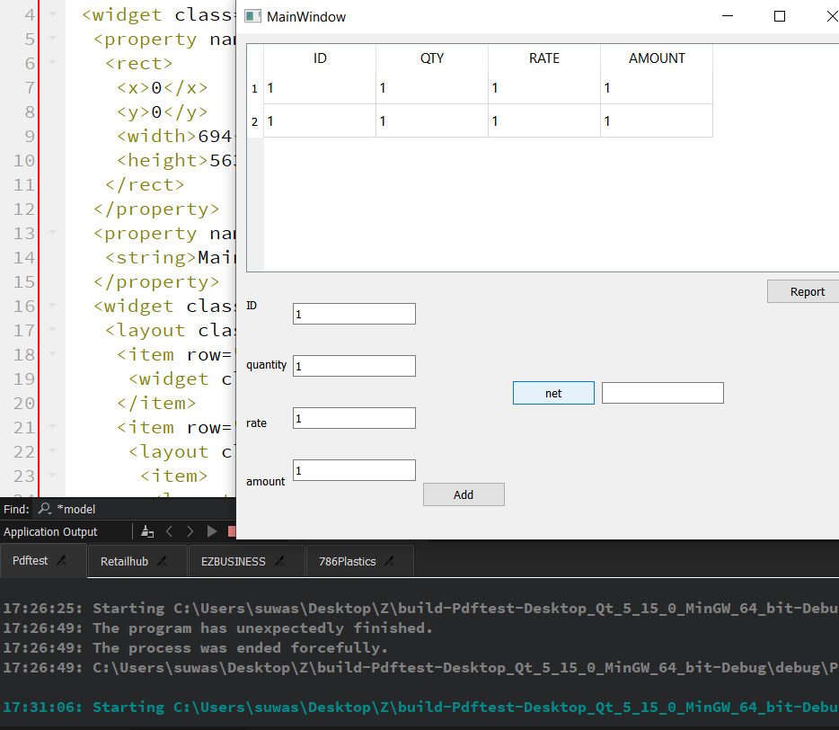
Task: Open search options via the magnifier dropdown arrow
Action: pyautogui.click(x=49, y=515)
